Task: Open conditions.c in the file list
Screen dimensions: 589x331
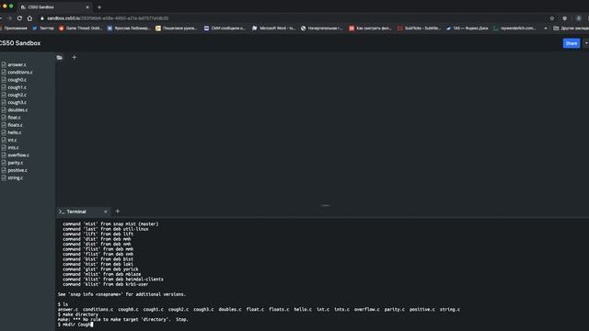Action: click(x=20, y=72)
